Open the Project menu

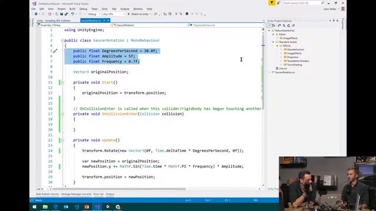pyautogui.click(x=61, y=9)
